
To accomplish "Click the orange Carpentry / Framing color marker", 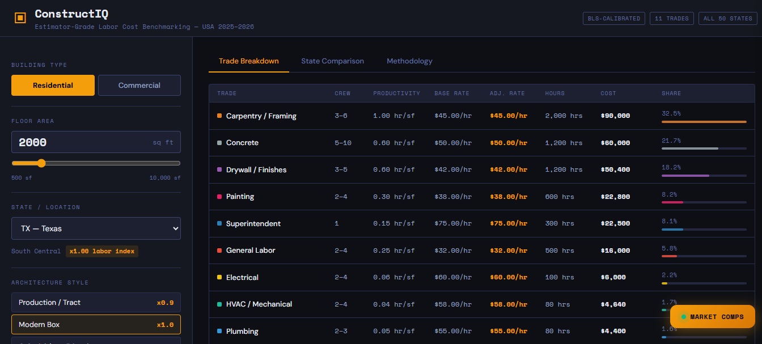I will point(219,116).
